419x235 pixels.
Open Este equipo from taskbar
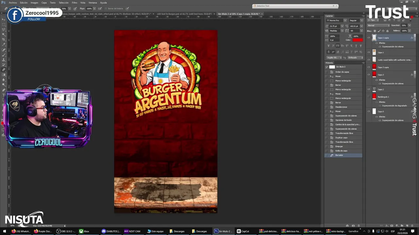coord(155,231)
